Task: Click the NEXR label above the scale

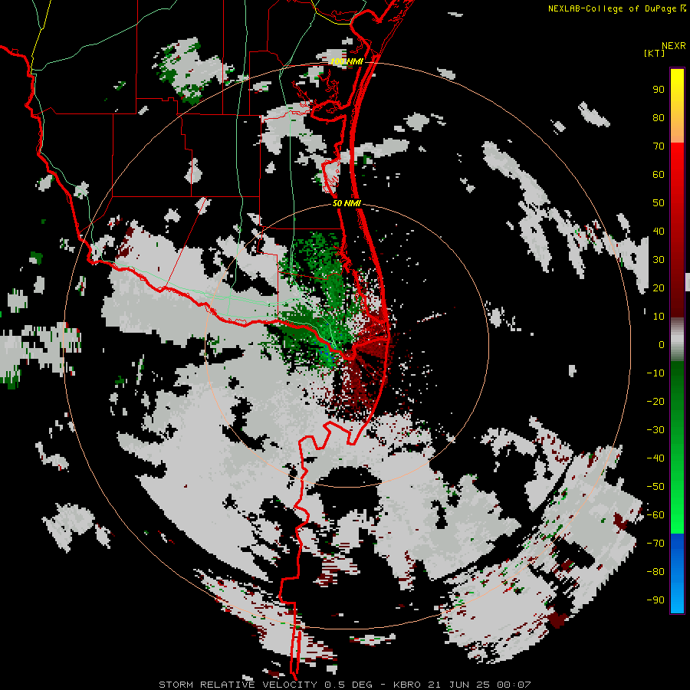Action: 673,46
